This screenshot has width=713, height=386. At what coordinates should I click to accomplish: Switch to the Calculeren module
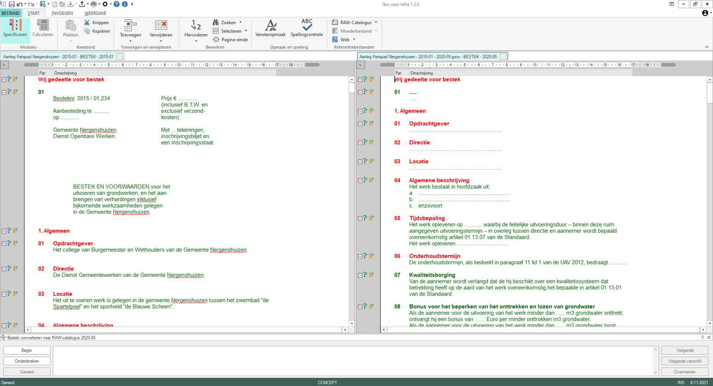43,28
